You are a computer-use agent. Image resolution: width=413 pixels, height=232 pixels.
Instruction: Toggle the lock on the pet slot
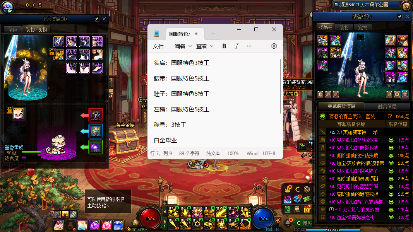pos(10,111)
